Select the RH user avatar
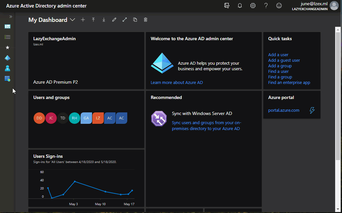The image size is (342, 213). (x=75, y=118)
